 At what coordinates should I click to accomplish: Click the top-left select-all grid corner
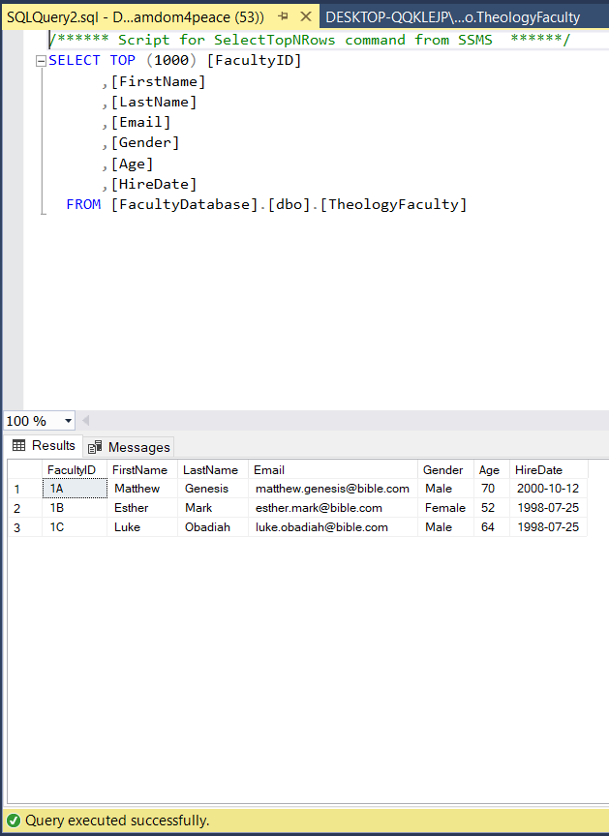(x=24, y=469)
